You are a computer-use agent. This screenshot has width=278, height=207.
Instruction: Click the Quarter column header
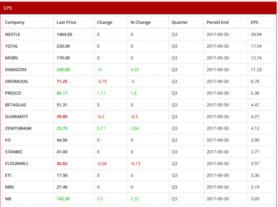click(180, 22)
